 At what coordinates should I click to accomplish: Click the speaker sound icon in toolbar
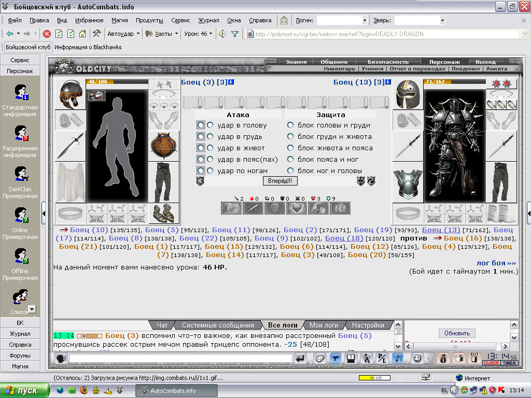pyautogui.click(x=222, y=34)
